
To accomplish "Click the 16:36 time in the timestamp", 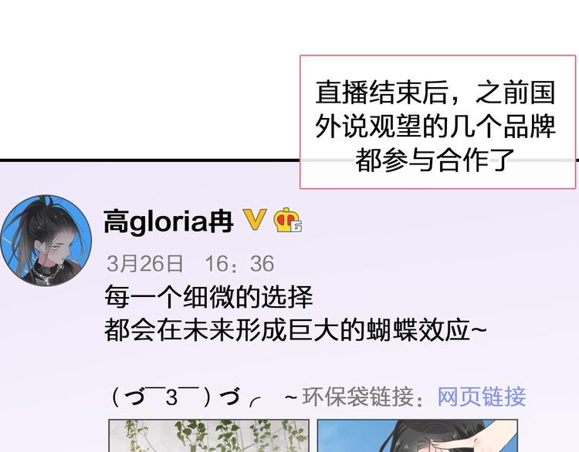I will click(239, 264).
